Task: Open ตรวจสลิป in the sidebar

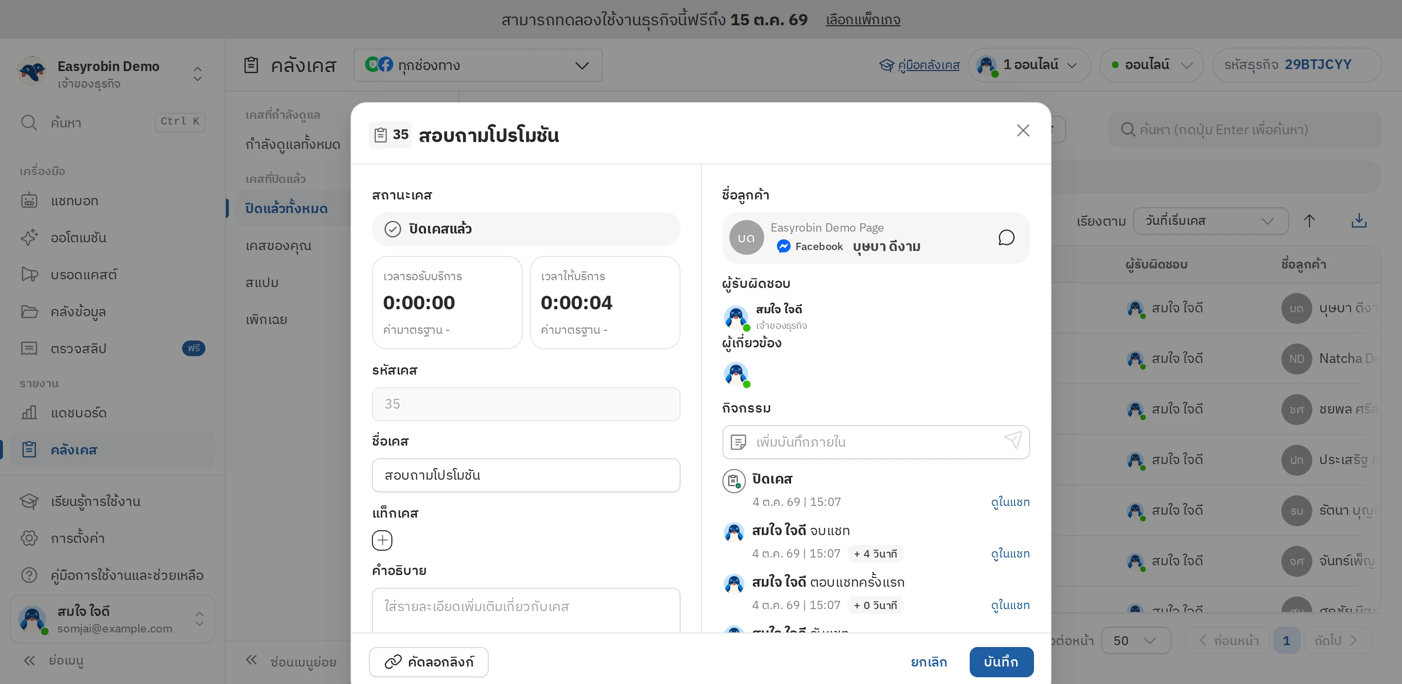Action: pyautogui.click(x=112, y=348)
